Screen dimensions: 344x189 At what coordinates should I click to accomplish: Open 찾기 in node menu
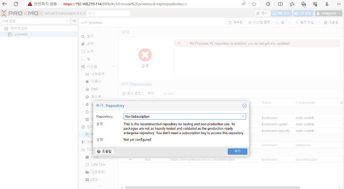click(x=90, y=37)
